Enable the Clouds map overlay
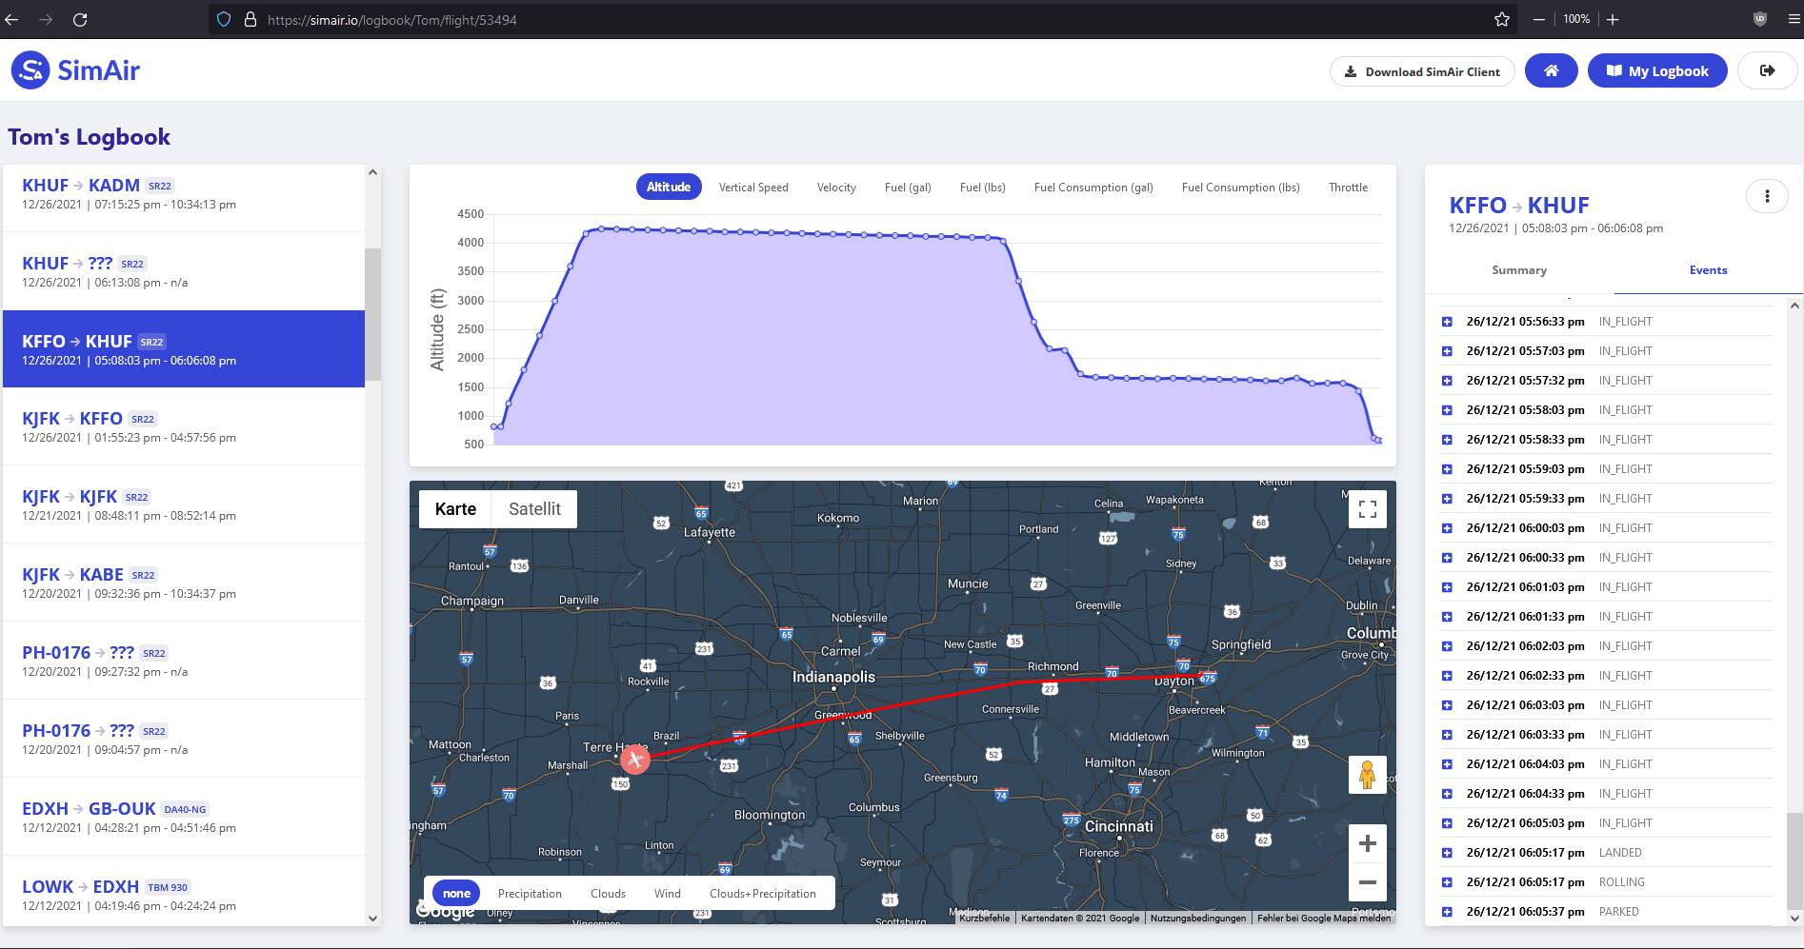Viewport: 1804px width, 949px height. 608,894
